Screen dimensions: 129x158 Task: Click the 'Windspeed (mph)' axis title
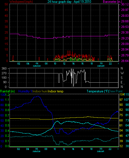(21, 2)
